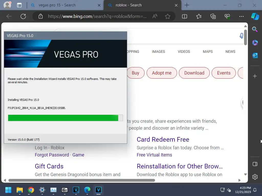Click the bing.com address bar

pyautogui.click(x=97, y=16)
